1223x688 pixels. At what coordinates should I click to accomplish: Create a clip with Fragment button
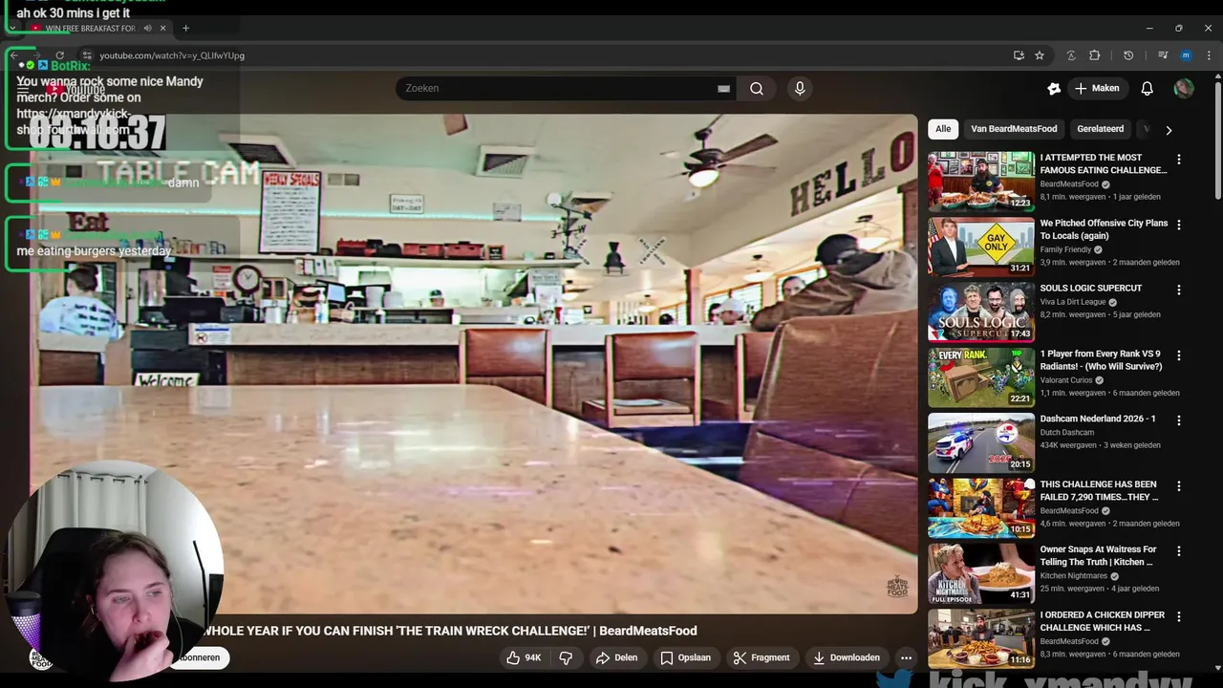click(x=762, y=657)
